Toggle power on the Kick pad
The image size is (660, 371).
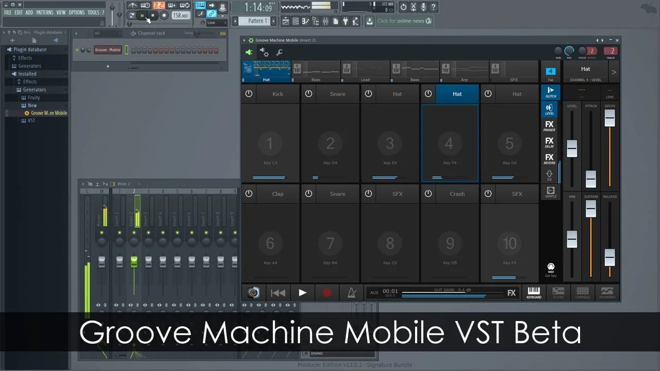click(x=249, y=94)
